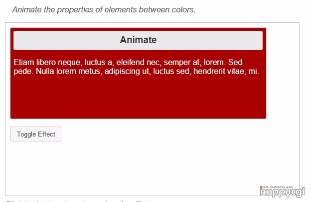Click 'eleifend nec' in the paragraph
This screenshot has height=202, width=310.
(x=139, y=63)
